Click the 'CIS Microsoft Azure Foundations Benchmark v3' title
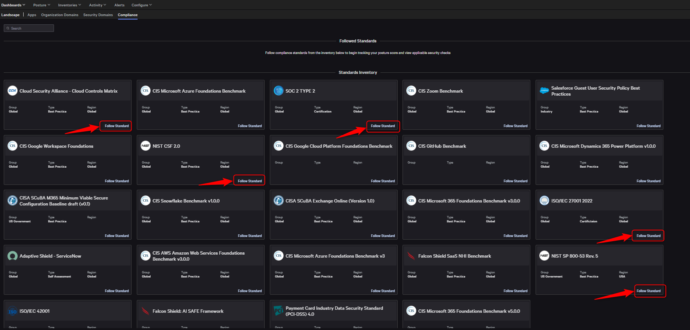The width and height of the screenshot is (690, 330). click(x=335, y=256)
